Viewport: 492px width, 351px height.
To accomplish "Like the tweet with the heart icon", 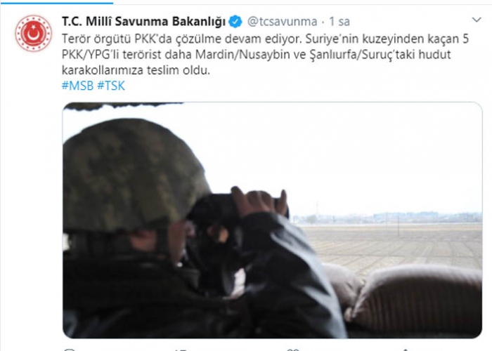I will coord(293,349).
